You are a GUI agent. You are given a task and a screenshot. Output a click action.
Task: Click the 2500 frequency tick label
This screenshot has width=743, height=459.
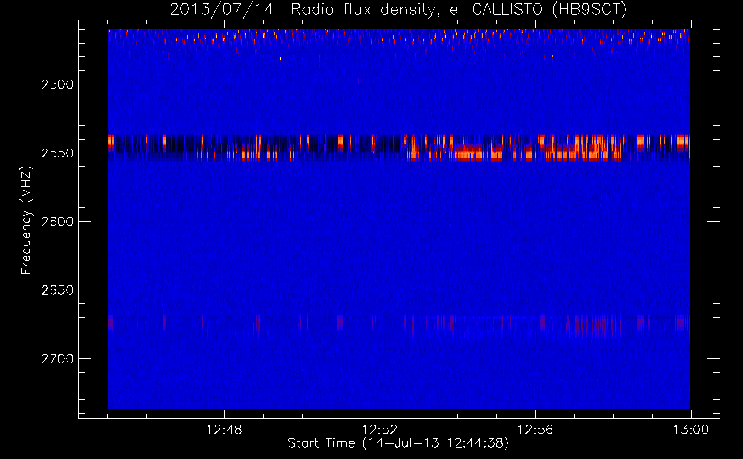click(57, 84)
